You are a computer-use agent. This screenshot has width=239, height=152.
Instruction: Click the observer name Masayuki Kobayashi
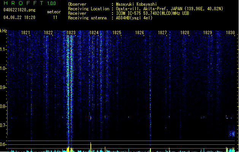tap(136, 4)
